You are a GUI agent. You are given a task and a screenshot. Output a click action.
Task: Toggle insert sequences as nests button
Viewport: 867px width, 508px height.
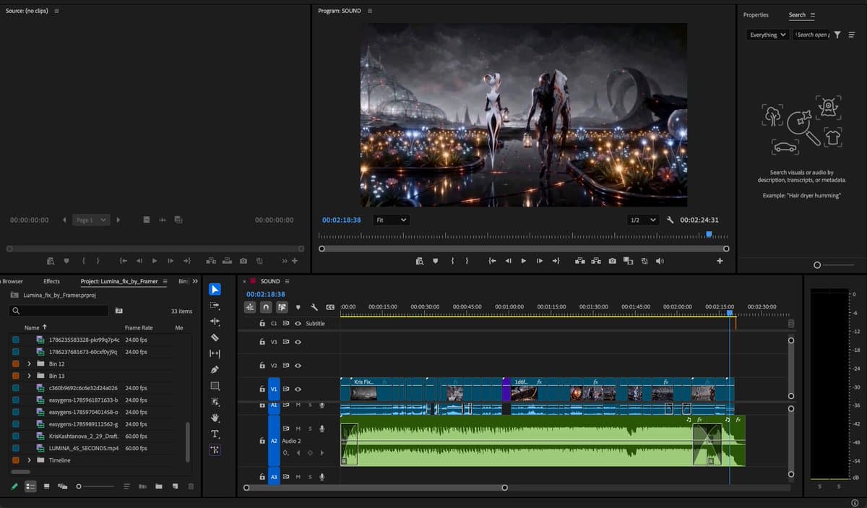point(250,307)
